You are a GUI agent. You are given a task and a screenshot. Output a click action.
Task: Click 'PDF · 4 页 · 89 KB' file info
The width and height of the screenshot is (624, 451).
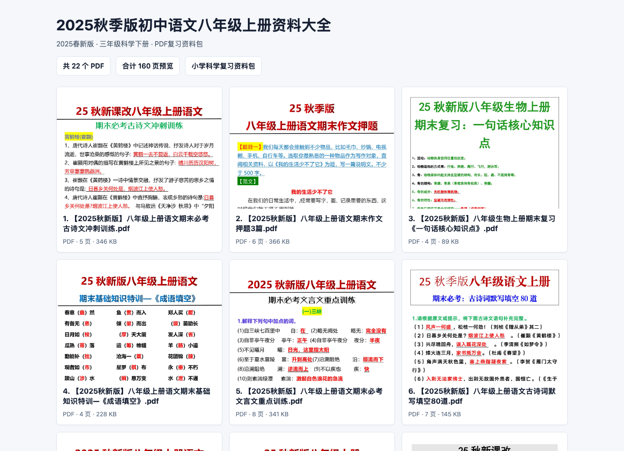click(x=433, y=242)
